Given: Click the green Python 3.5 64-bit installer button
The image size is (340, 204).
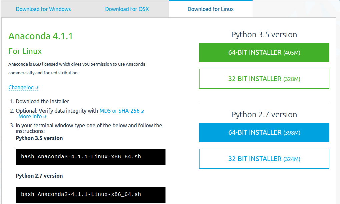Looking at the screenshot, I should (x=264, y=53).
